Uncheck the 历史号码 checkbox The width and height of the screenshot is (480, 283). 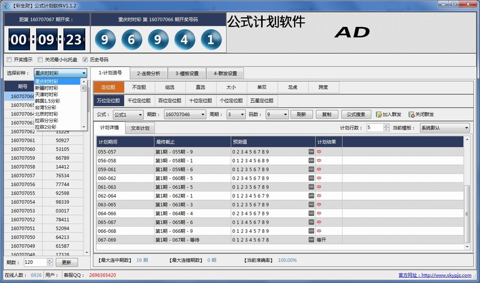(85, 60)
